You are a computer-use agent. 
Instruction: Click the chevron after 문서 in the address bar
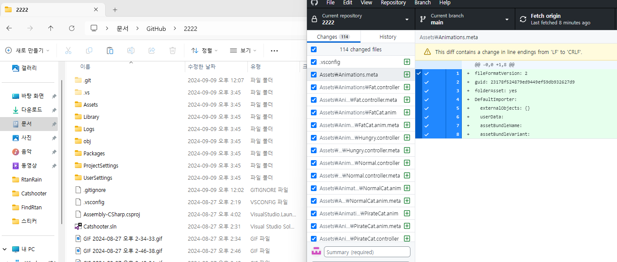point(137,28)
